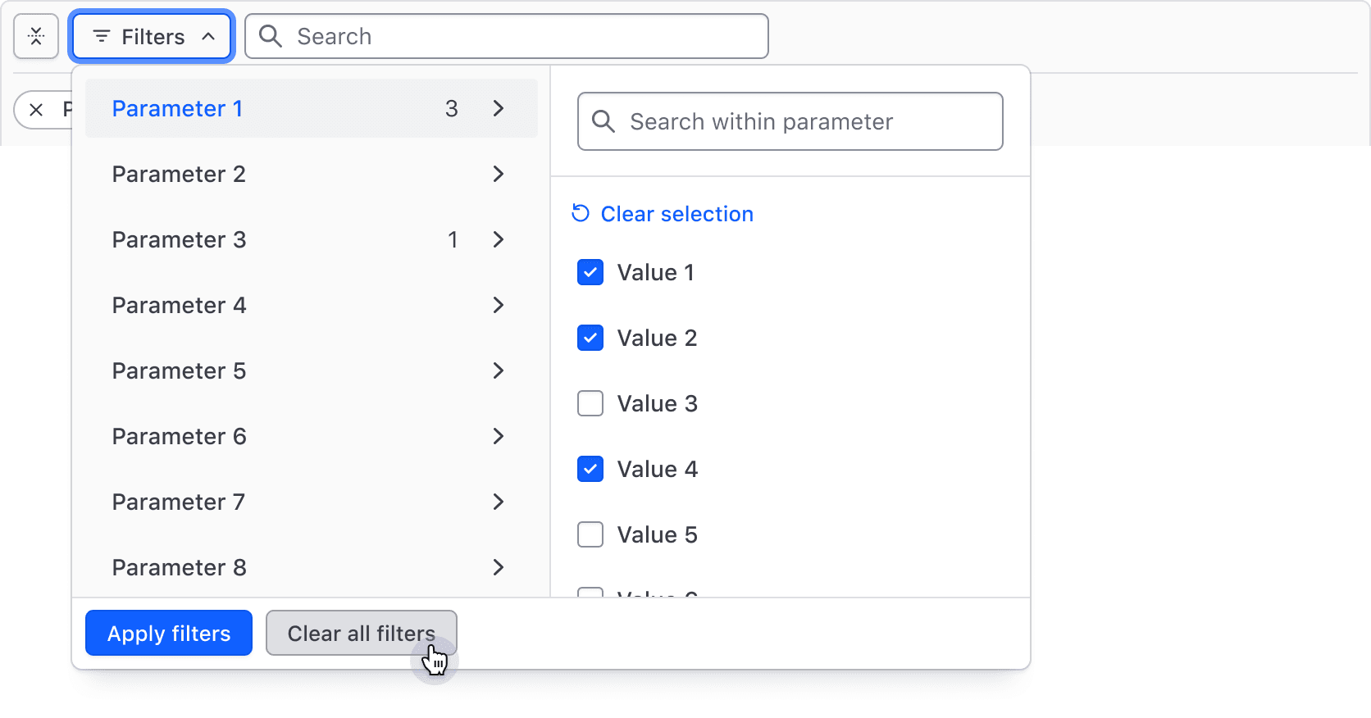This screenshot has width=1371, height=718.
Task: Click the Clear selection link
Action: 676,214
